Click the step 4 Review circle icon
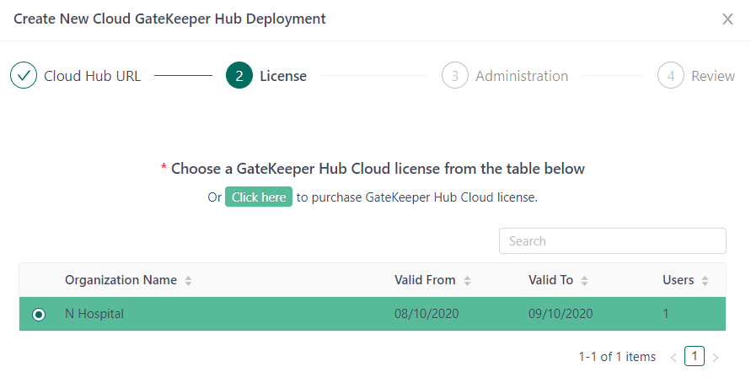This screenshot has width=751, height=383. pos(671,76)
